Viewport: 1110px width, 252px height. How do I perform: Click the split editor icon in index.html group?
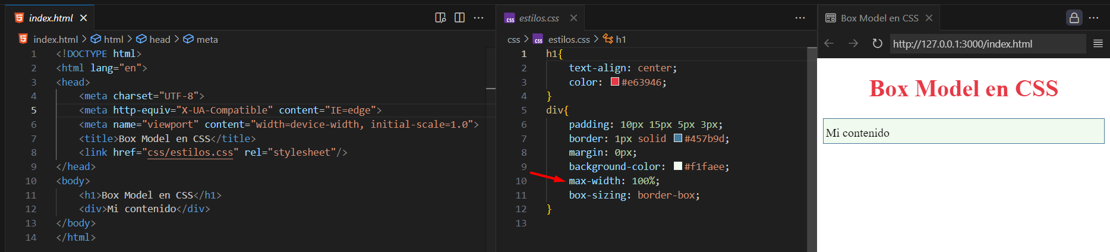click(x=459, y=18)
